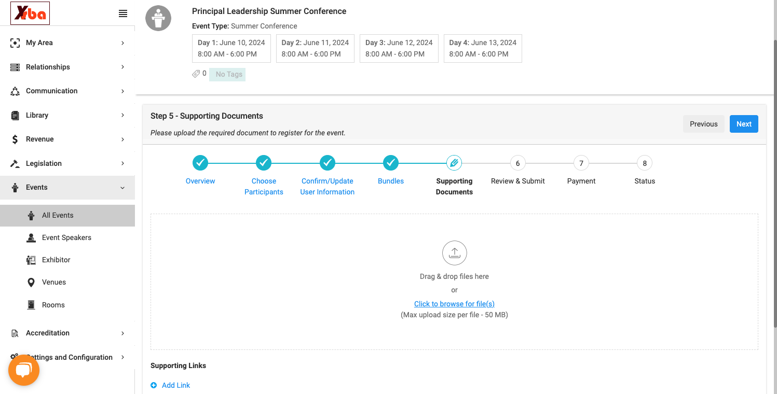This screenshot has height=394, width=777.
Task: Click the Library book icon
Action: point(15,115)
